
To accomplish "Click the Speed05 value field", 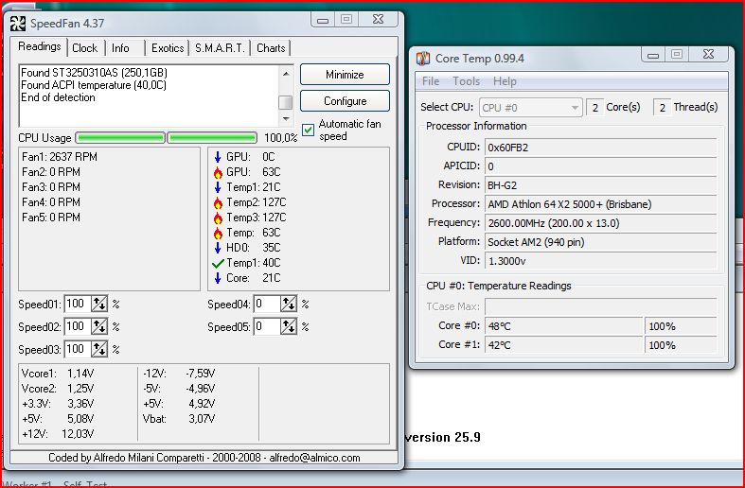I will pyautogui.click(x=267, y=326).
